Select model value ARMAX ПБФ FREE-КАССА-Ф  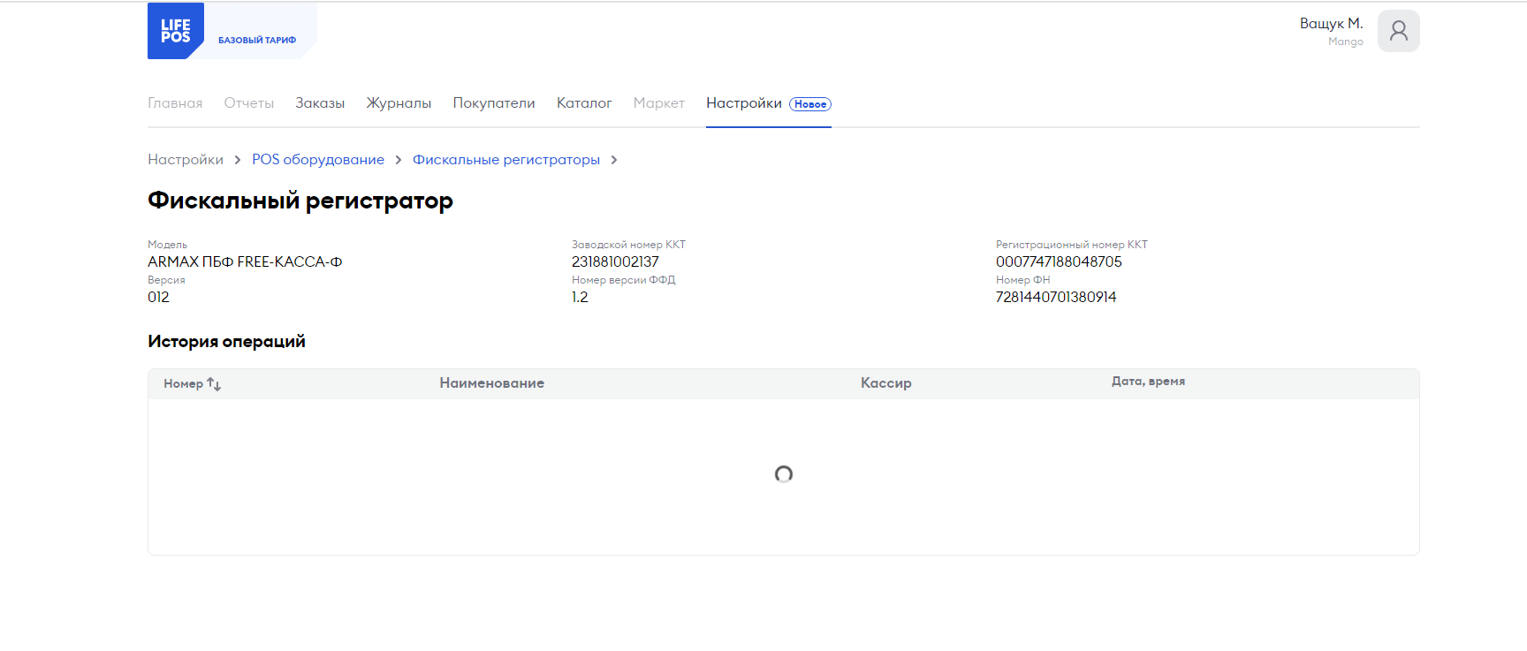coord(245,261)
